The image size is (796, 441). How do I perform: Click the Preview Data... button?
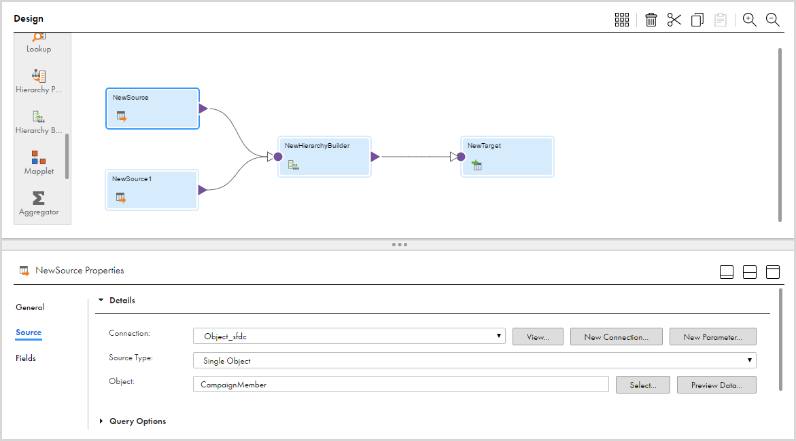pyautogui.click(x=716, y=385)
